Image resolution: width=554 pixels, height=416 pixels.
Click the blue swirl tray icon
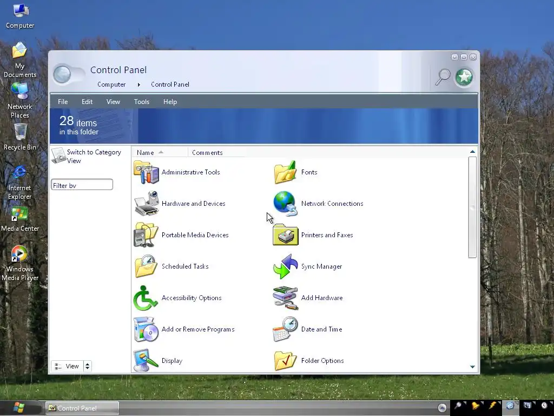click(x=510, y=405)
